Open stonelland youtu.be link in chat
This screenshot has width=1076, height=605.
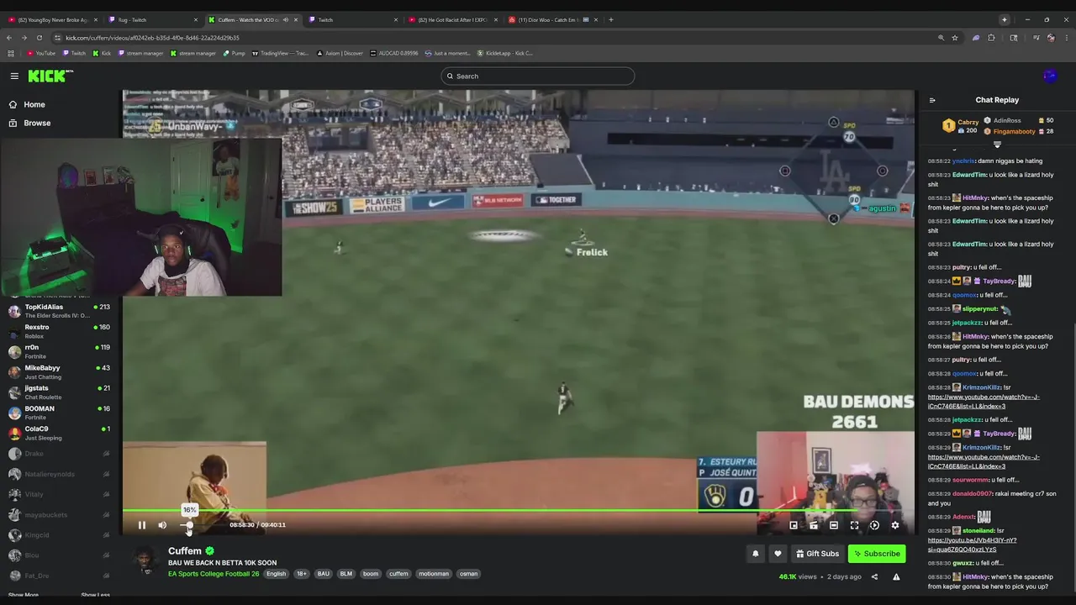point(972,545)
